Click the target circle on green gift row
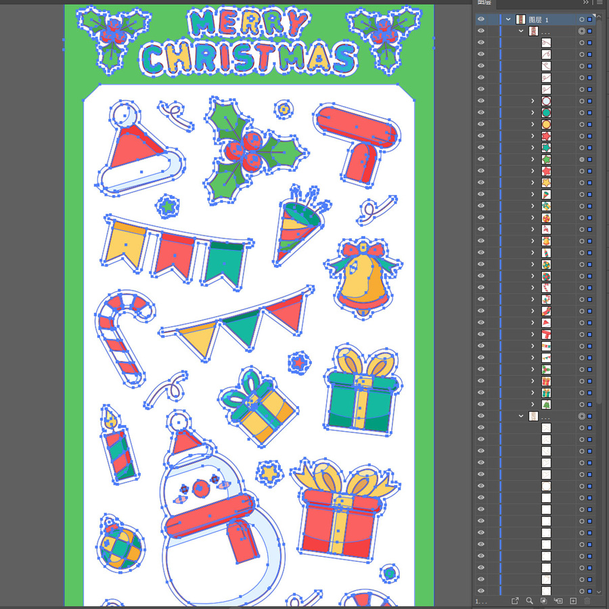 pos(582,392)
